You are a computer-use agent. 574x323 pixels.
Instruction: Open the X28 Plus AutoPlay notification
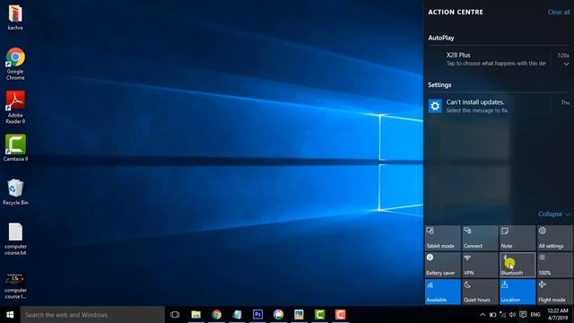click(499, 59)
